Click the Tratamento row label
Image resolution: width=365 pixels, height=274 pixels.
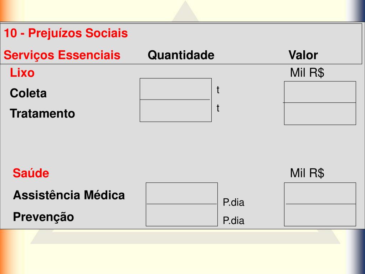[42, 114]
